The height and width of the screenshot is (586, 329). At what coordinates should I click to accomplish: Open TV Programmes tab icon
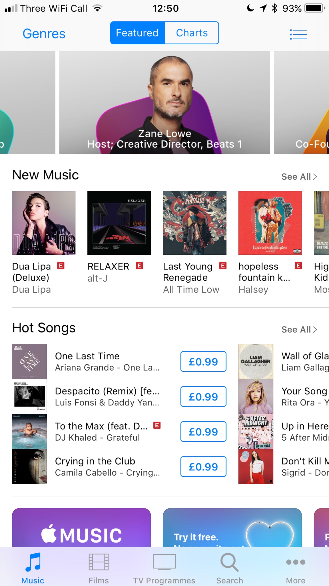point(164,562)
